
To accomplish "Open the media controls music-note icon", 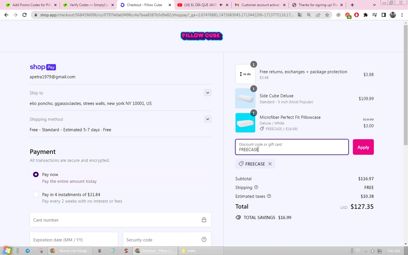I will click(x=375, y=15).
